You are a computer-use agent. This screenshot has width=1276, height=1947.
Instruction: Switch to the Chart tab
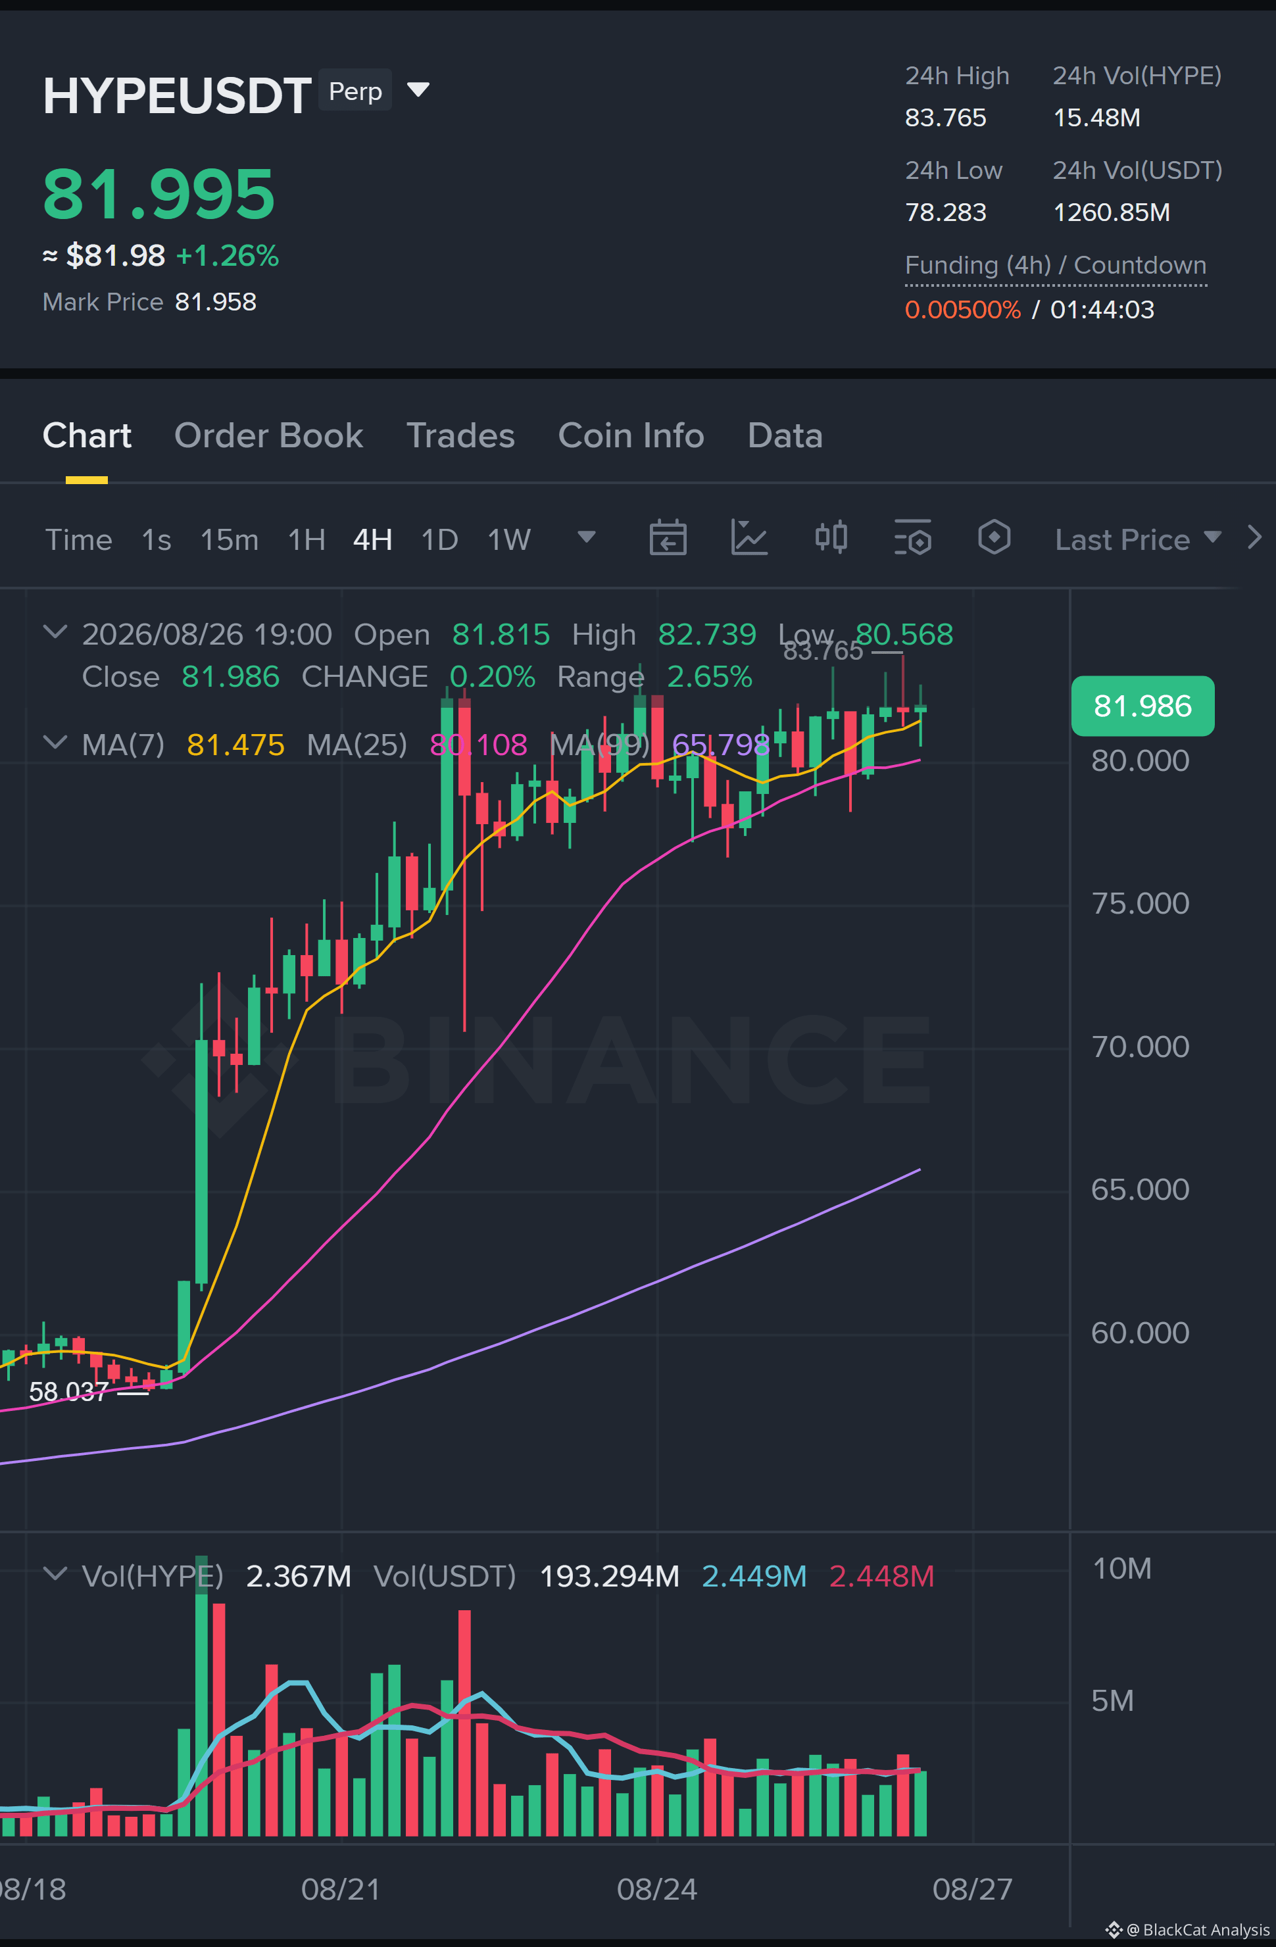coord(87,436)
